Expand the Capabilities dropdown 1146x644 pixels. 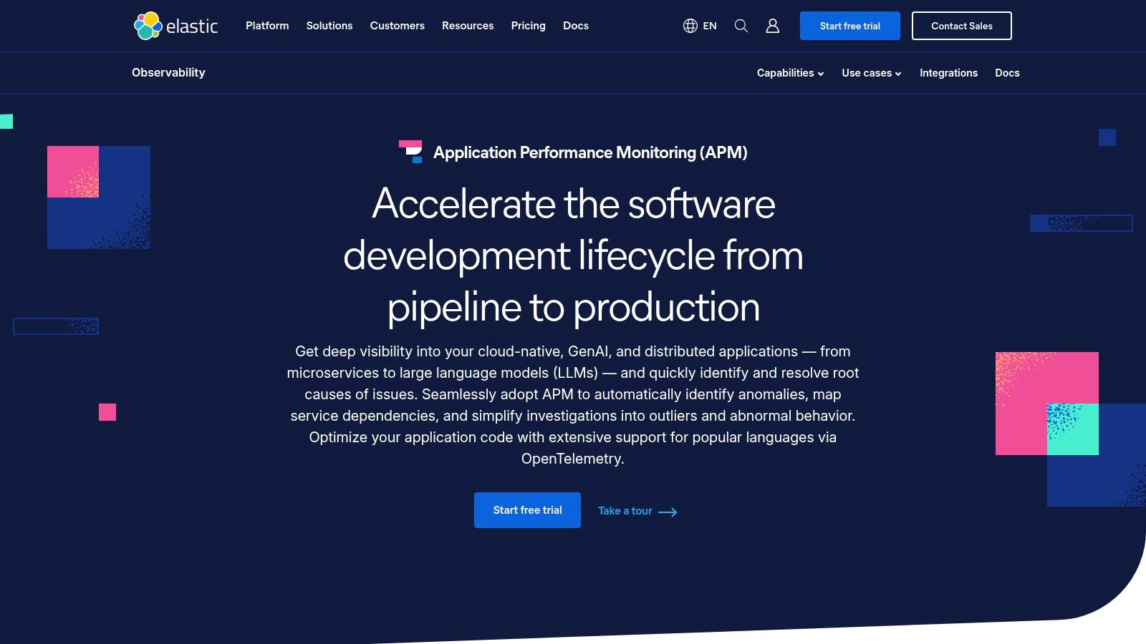point(789,73)
